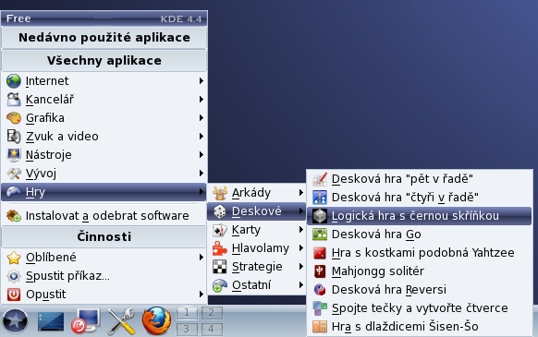Expand the Grafika submenu arrow
538x337 pixels.
pos(202,118)
